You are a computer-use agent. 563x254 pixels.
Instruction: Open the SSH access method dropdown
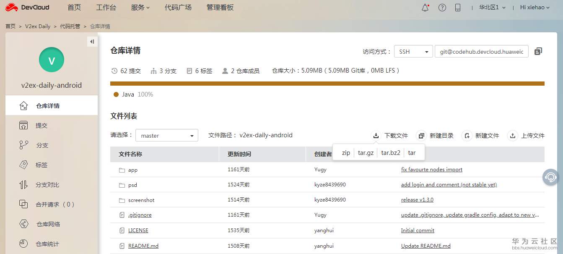point(413,51)
